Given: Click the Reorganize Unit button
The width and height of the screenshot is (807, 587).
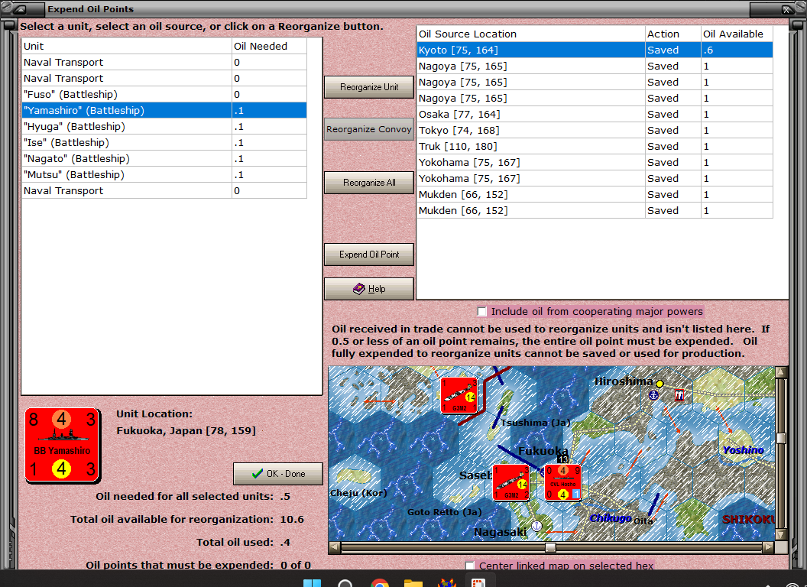Looking at the screenshot, I should [x=368, y=86].
